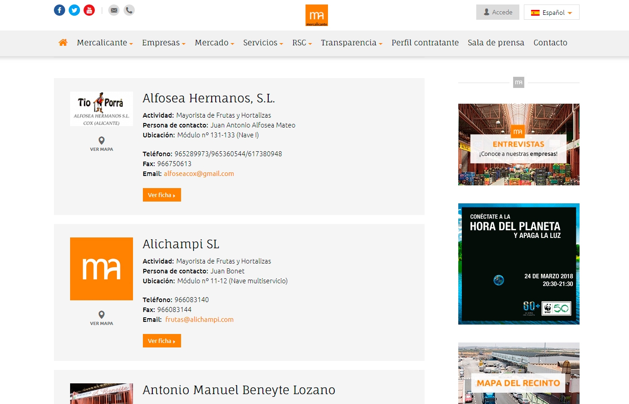Open Perfil contratante page

pos(425,43)
